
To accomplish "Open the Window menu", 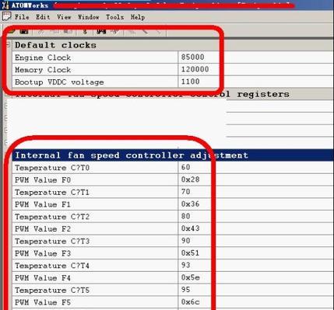I will (x=89, y=17).
